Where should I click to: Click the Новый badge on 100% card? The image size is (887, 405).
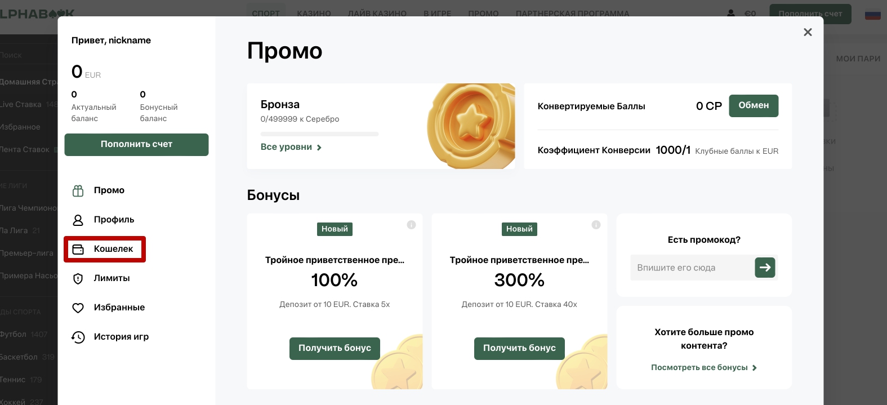(x=335, y=229)
